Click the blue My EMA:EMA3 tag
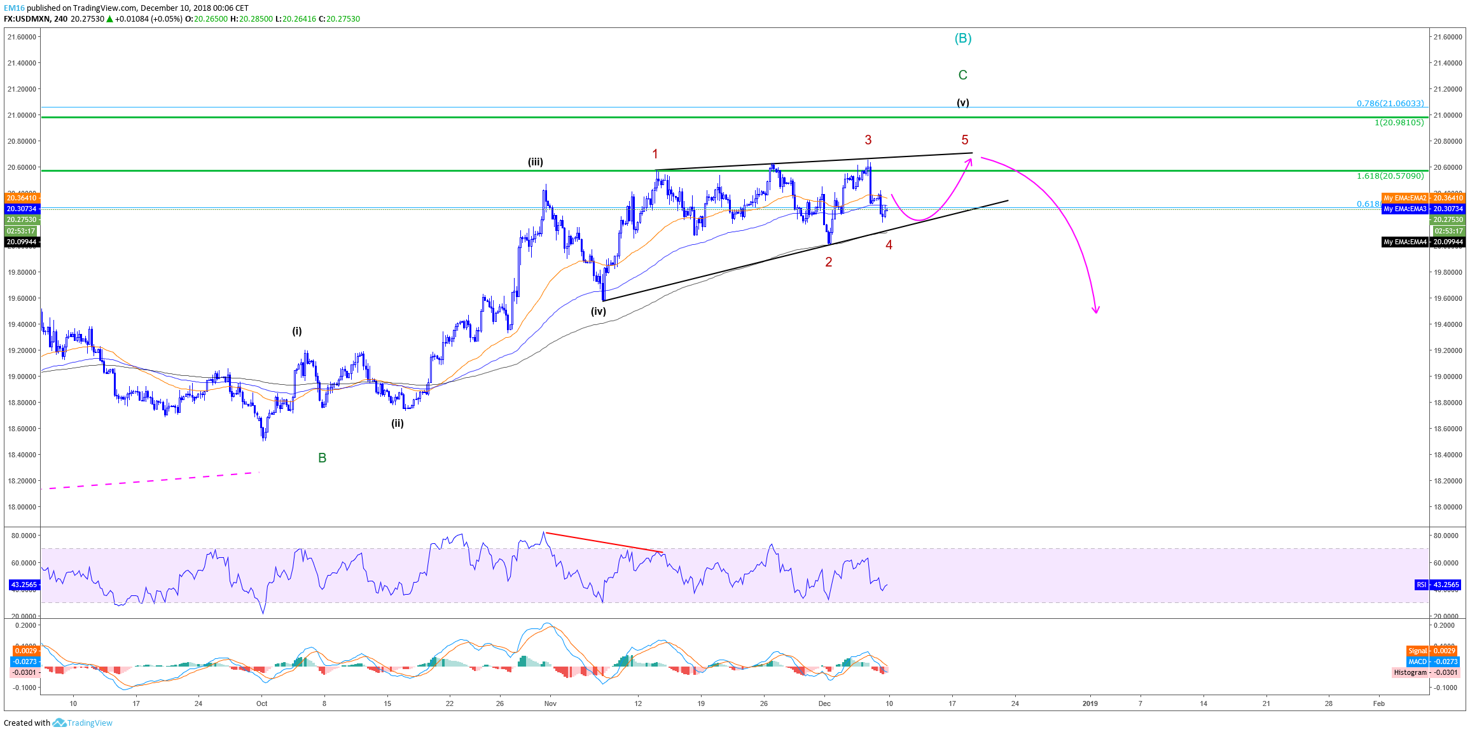 pyautogui.click(x=1405, y=209)
